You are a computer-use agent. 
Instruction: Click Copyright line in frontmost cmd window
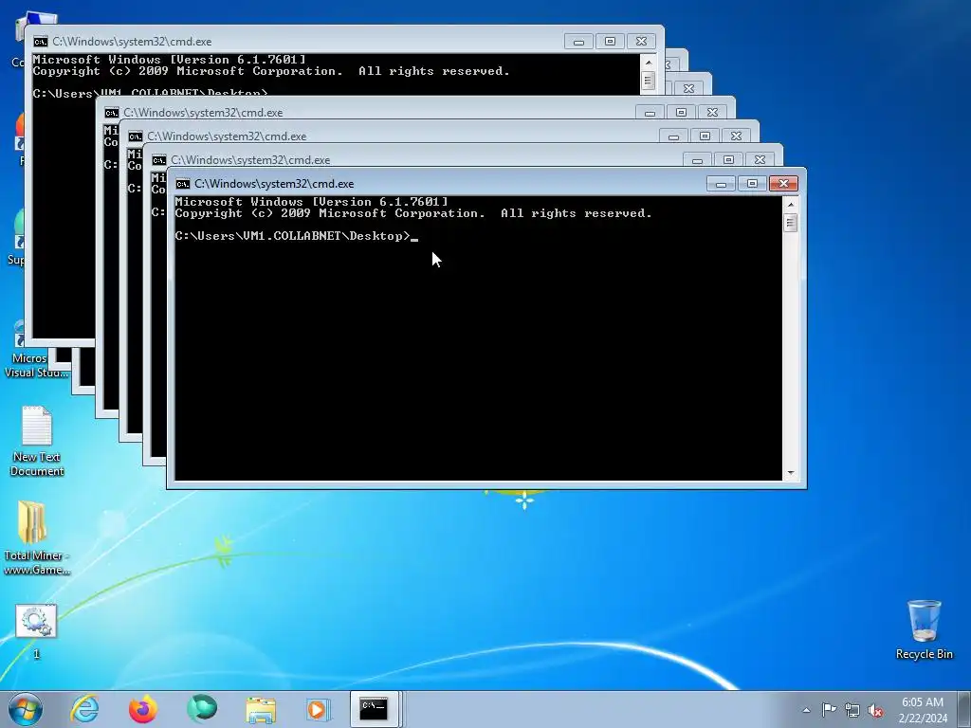point(413,213)
